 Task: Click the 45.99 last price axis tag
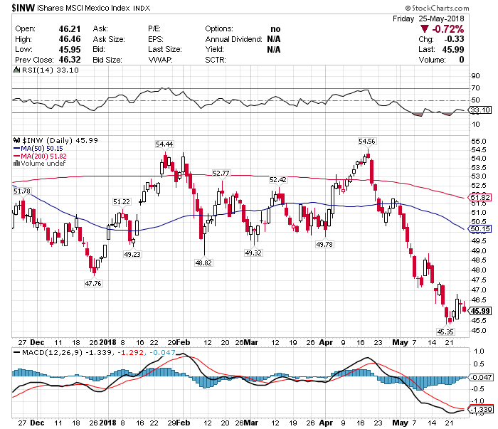click(x=480, y=311)
